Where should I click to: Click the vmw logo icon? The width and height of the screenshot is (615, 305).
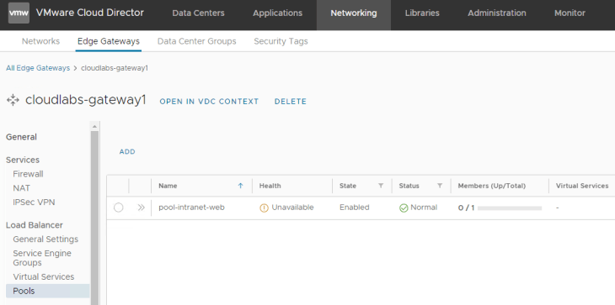(x=19, y=13)
